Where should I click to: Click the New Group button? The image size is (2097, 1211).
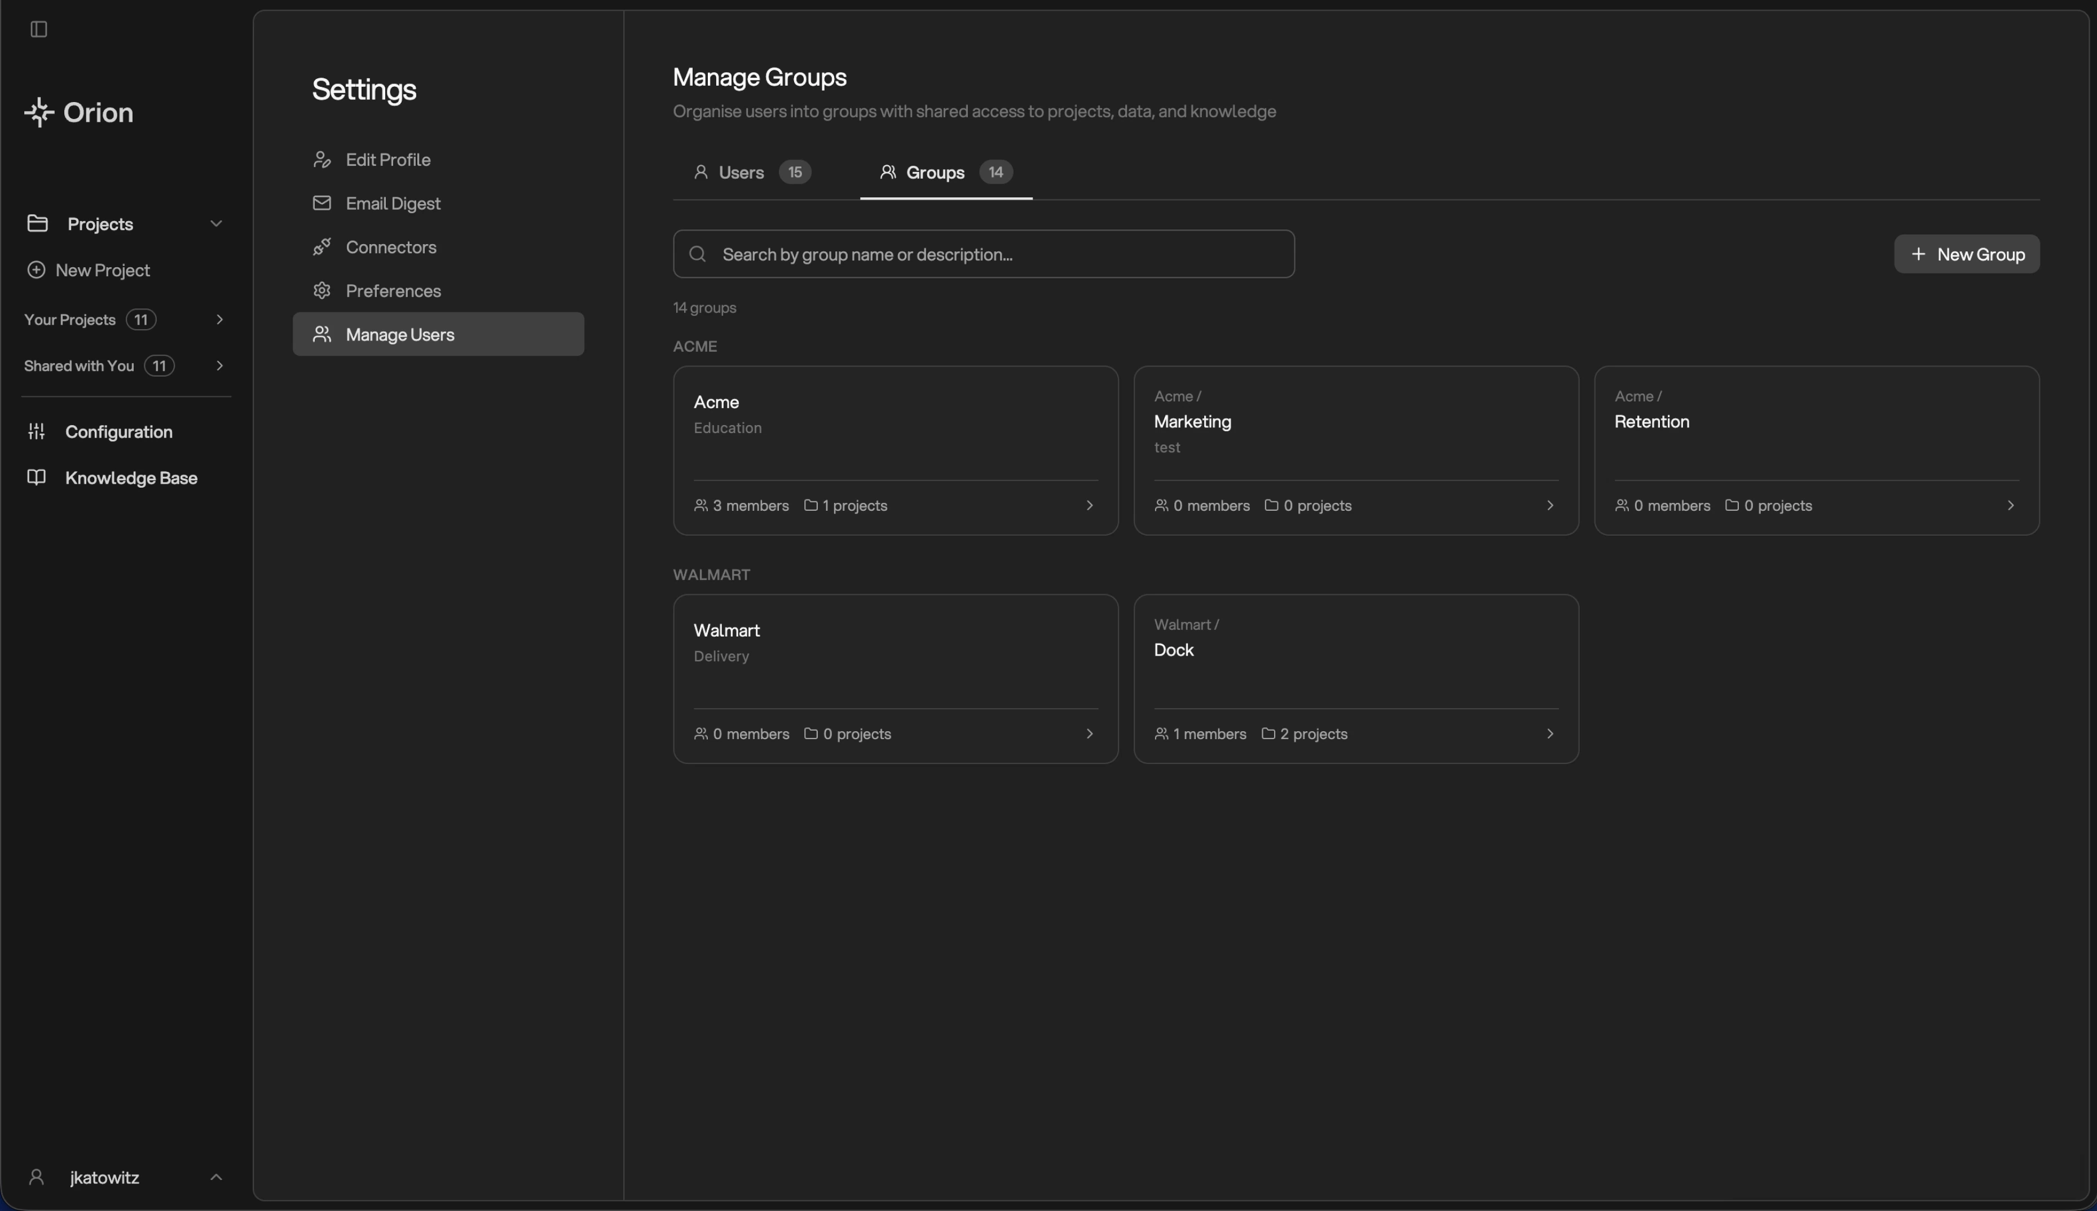point(1966,254)
